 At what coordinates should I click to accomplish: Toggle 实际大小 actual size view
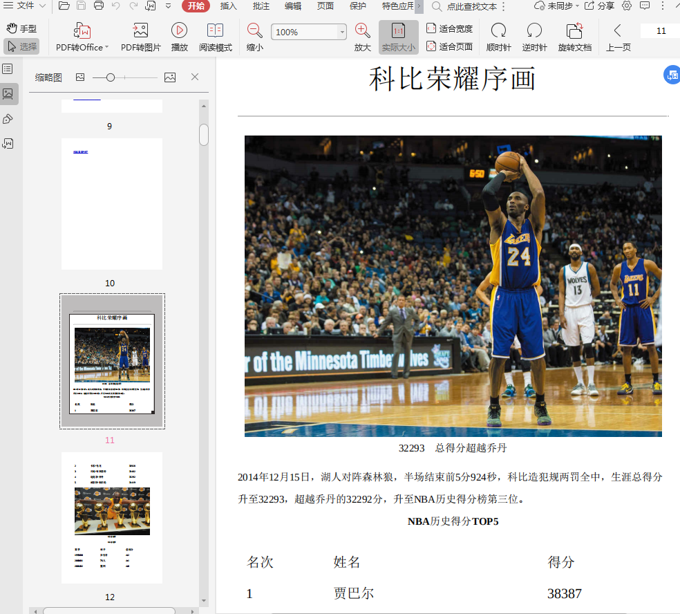(398, 37)
